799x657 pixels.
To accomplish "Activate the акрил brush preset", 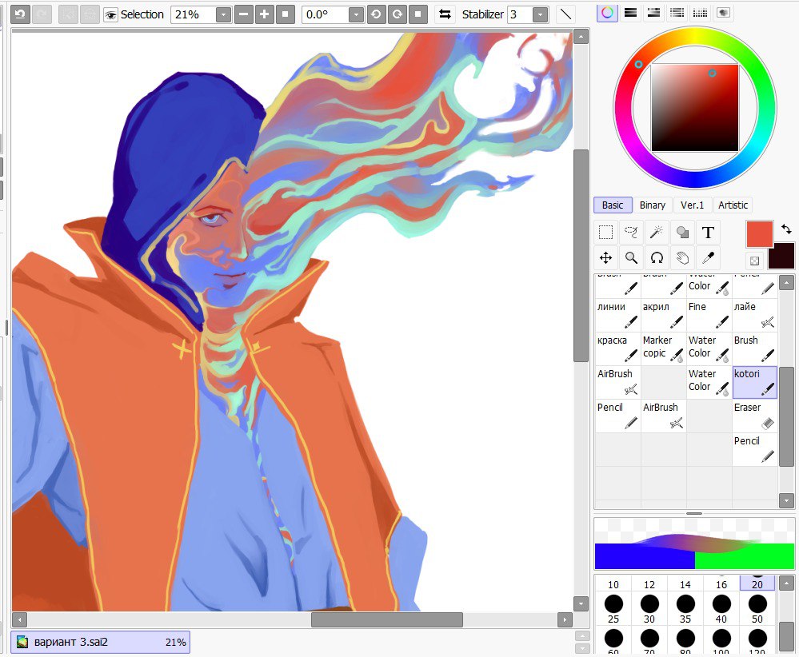I will pos(664,315).
